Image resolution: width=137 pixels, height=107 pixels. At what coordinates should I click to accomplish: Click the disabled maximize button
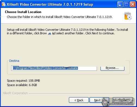126,4
